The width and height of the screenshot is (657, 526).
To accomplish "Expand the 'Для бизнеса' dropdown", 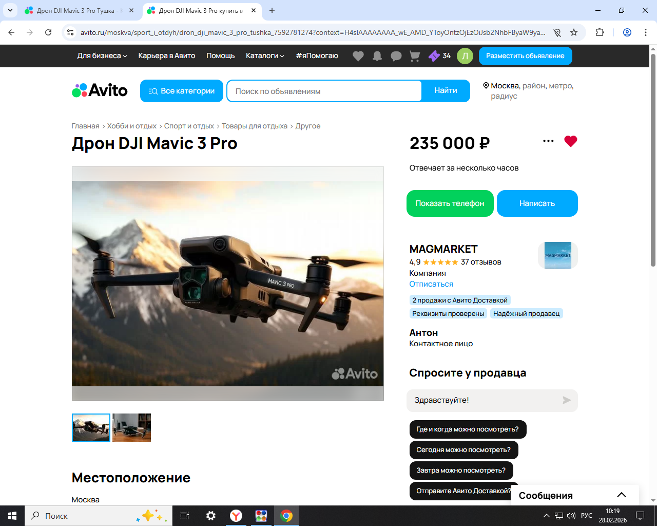I will click(x=102, y=56).
